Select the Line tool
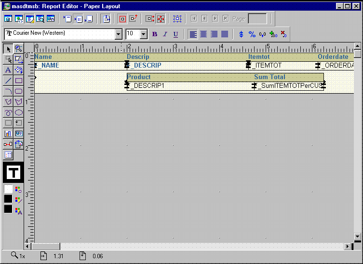 point(8,81)
